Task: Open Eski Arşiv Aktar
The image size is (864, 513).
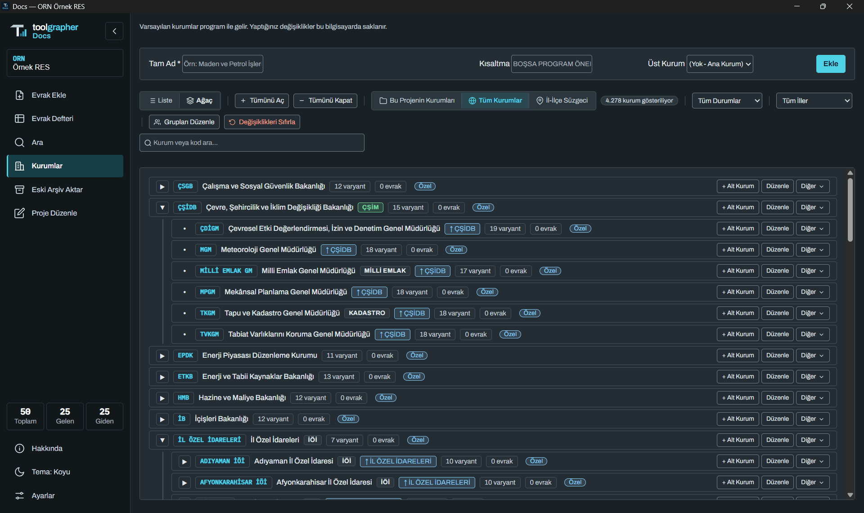Action: tap(65, 189)
